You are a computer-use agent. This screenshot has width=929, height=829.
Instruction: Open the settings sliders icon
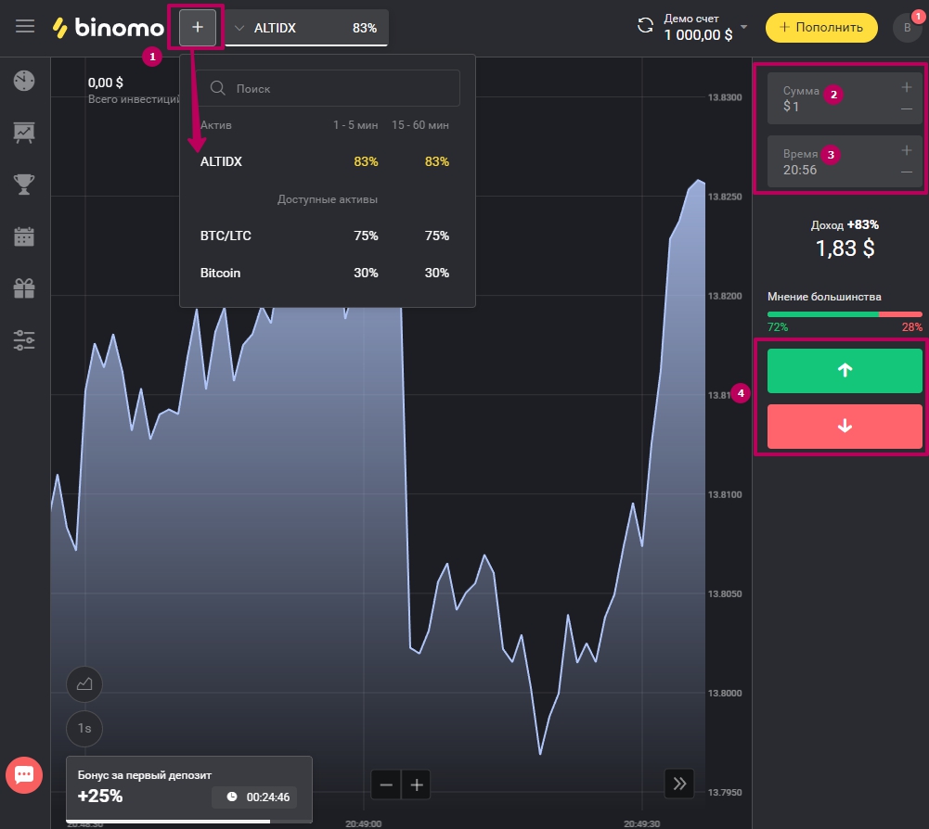[24, 340]
